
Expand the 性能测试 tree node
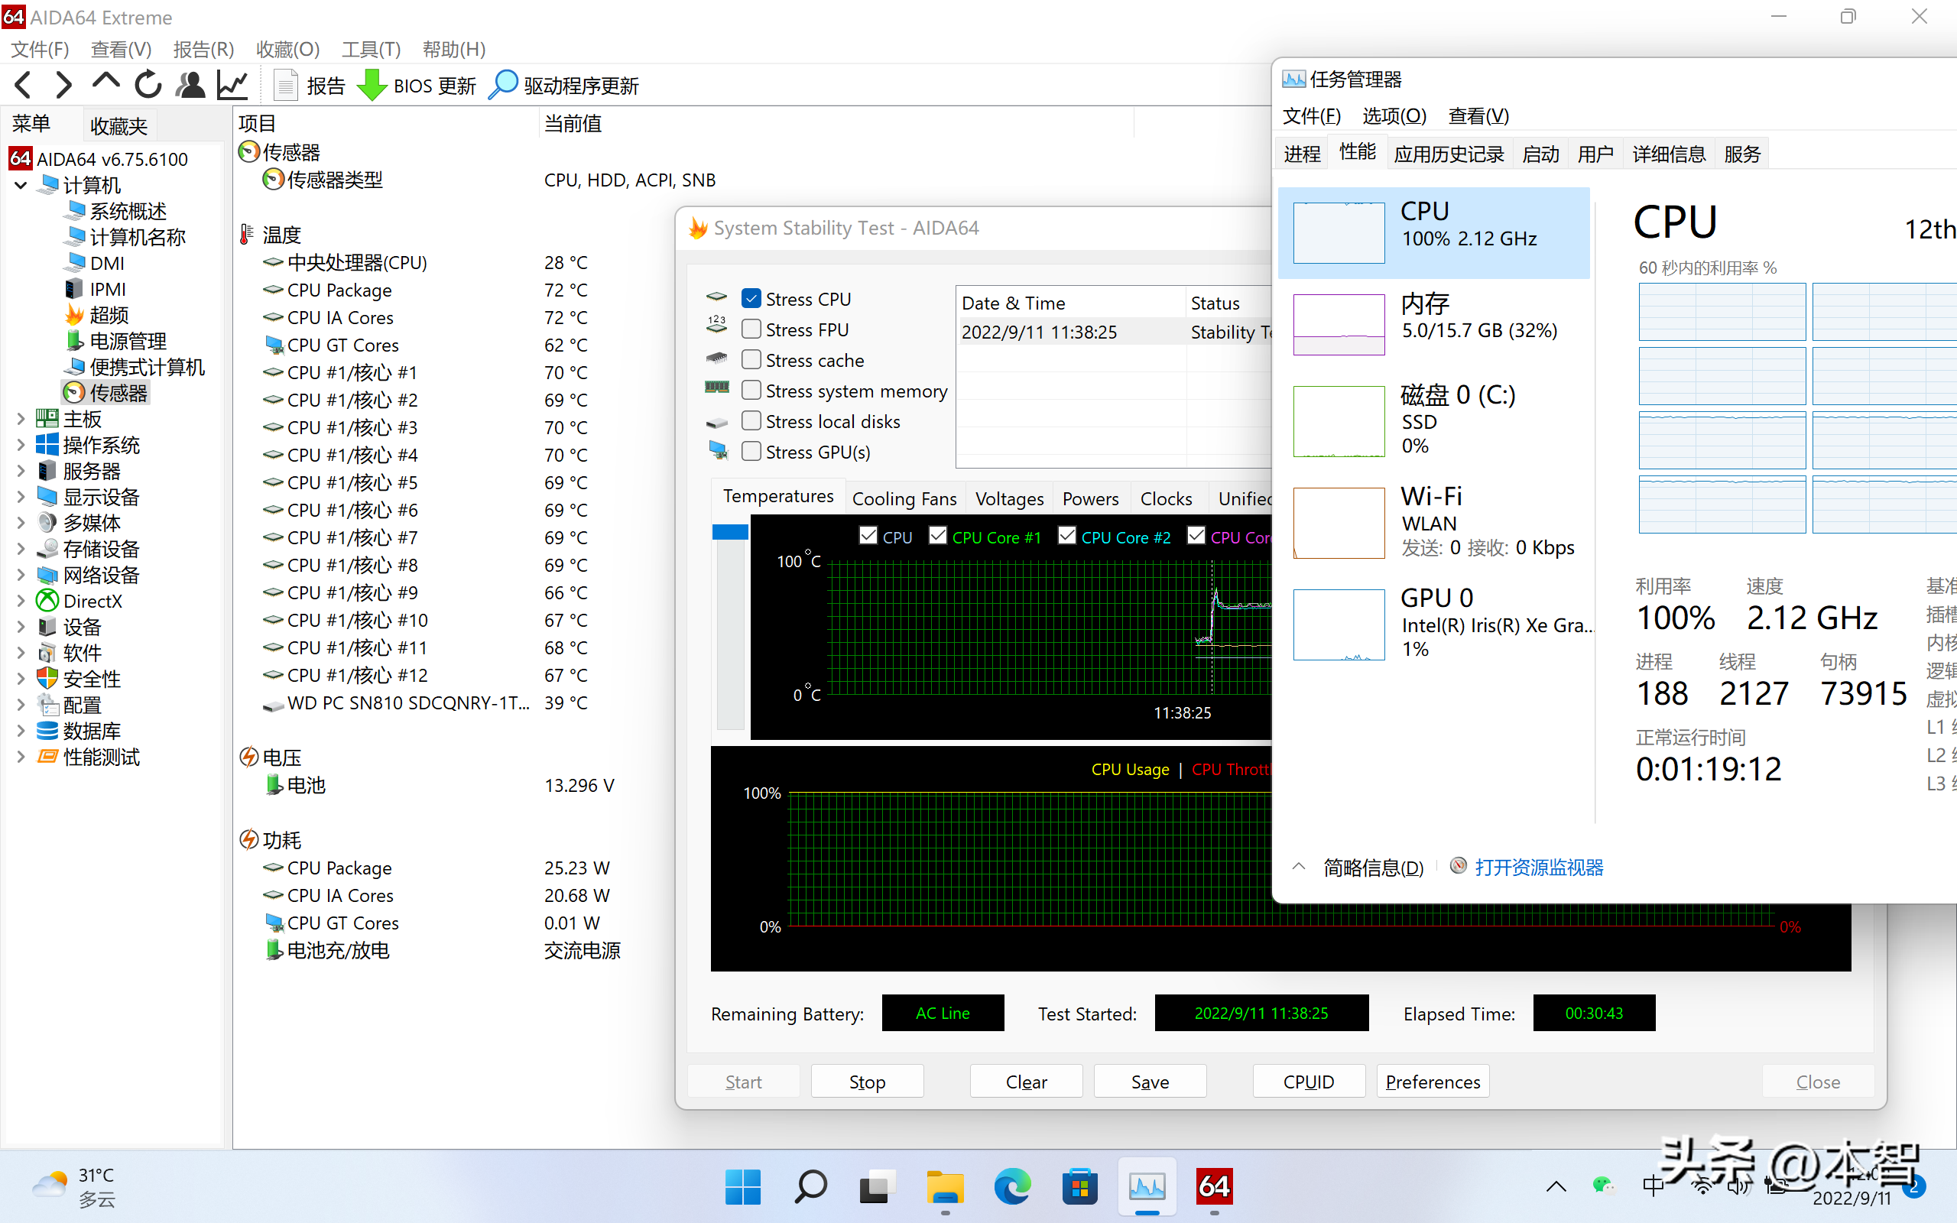(21, 757)
